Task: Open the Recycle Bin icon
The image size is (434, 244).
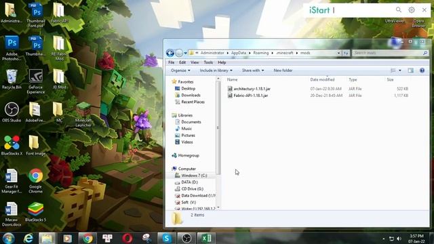Action: coord(12,79)
